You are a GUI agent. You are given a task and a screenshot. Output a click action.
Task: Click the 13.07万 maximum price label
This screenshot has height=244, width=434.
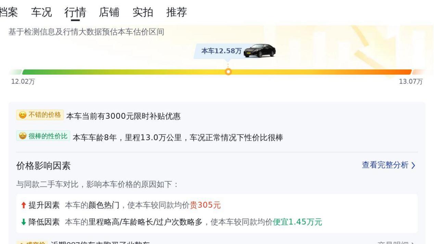click(x=411, y=82)
